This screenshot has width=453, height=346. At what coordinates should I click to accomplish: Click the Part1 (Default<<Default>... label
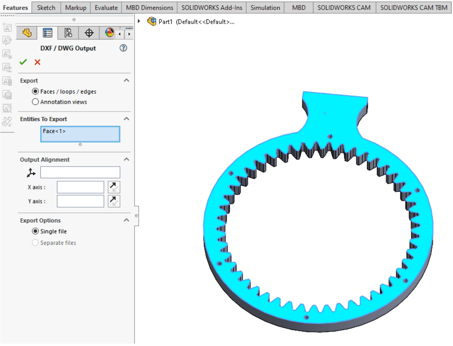(x=196, y=22)
